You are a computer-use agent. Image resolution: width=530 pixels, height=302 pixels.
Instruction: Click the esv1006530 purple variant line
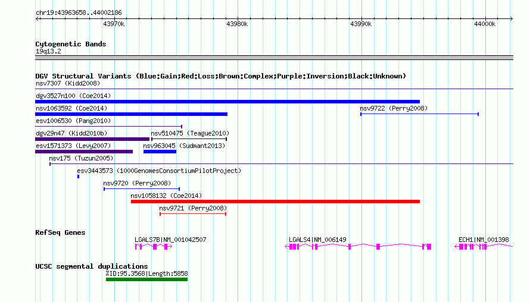(x=108, y=127)
